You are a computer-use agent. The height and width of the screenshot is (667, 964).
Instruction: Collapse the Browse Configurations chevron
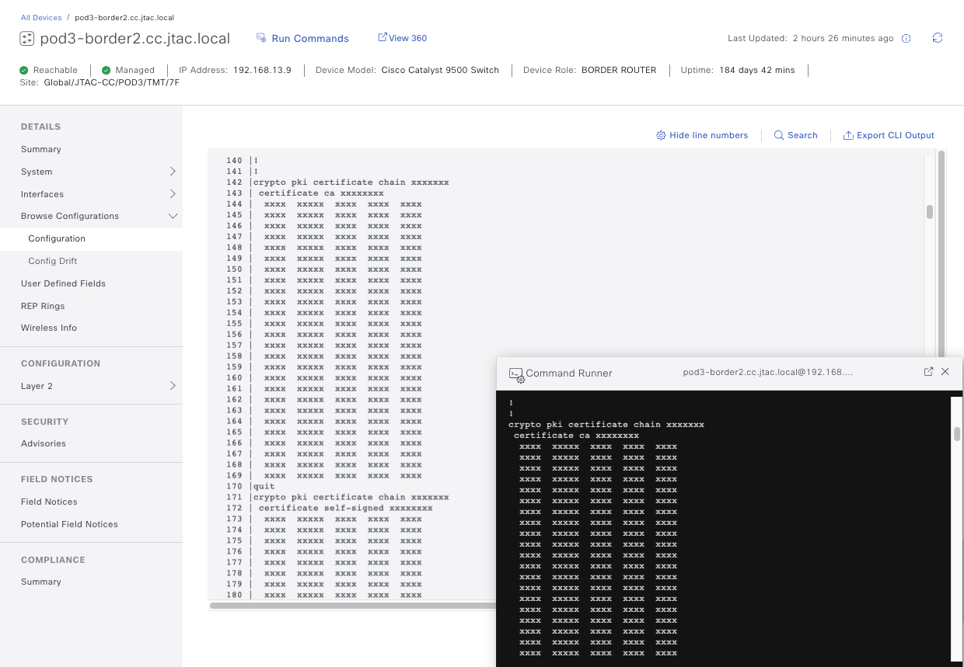click(x=173, y=216)
